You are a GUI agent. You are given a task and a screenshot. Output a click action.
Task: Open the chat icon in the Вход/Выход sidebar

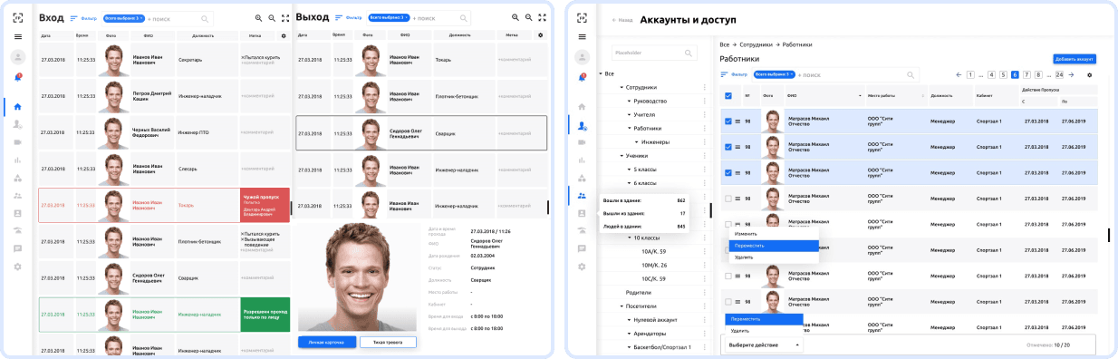click(18, 248)
